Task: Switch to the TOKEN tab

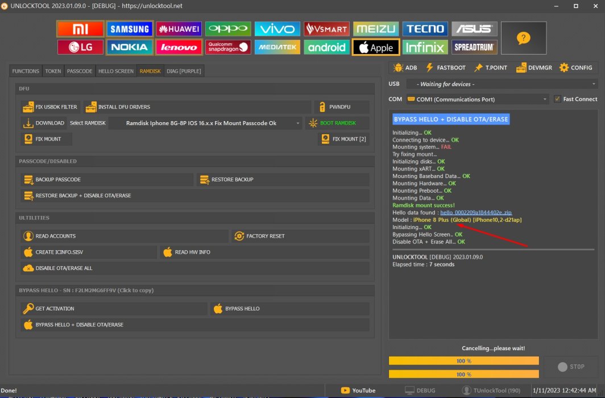Action: click(53, 71)
